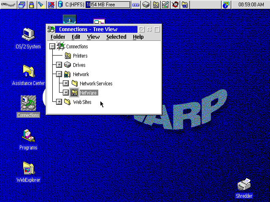Click the "Drives" label in the tree
The height and width of the screenshot is (202, 270).
79,65
